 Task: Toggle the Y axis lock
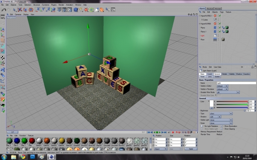point(43,10)
